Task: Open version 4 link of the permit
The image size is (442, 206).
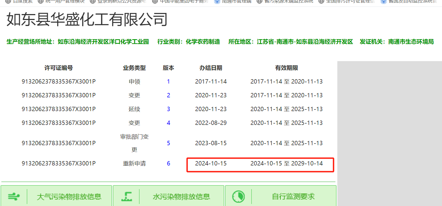Action: pyautogui.click(x=168, y=123)
